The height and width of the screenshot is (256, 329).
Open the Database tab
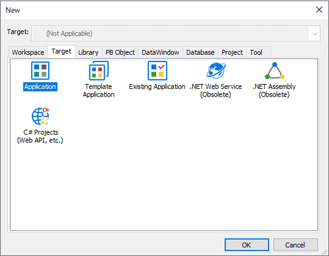click(x=200, y=52)
